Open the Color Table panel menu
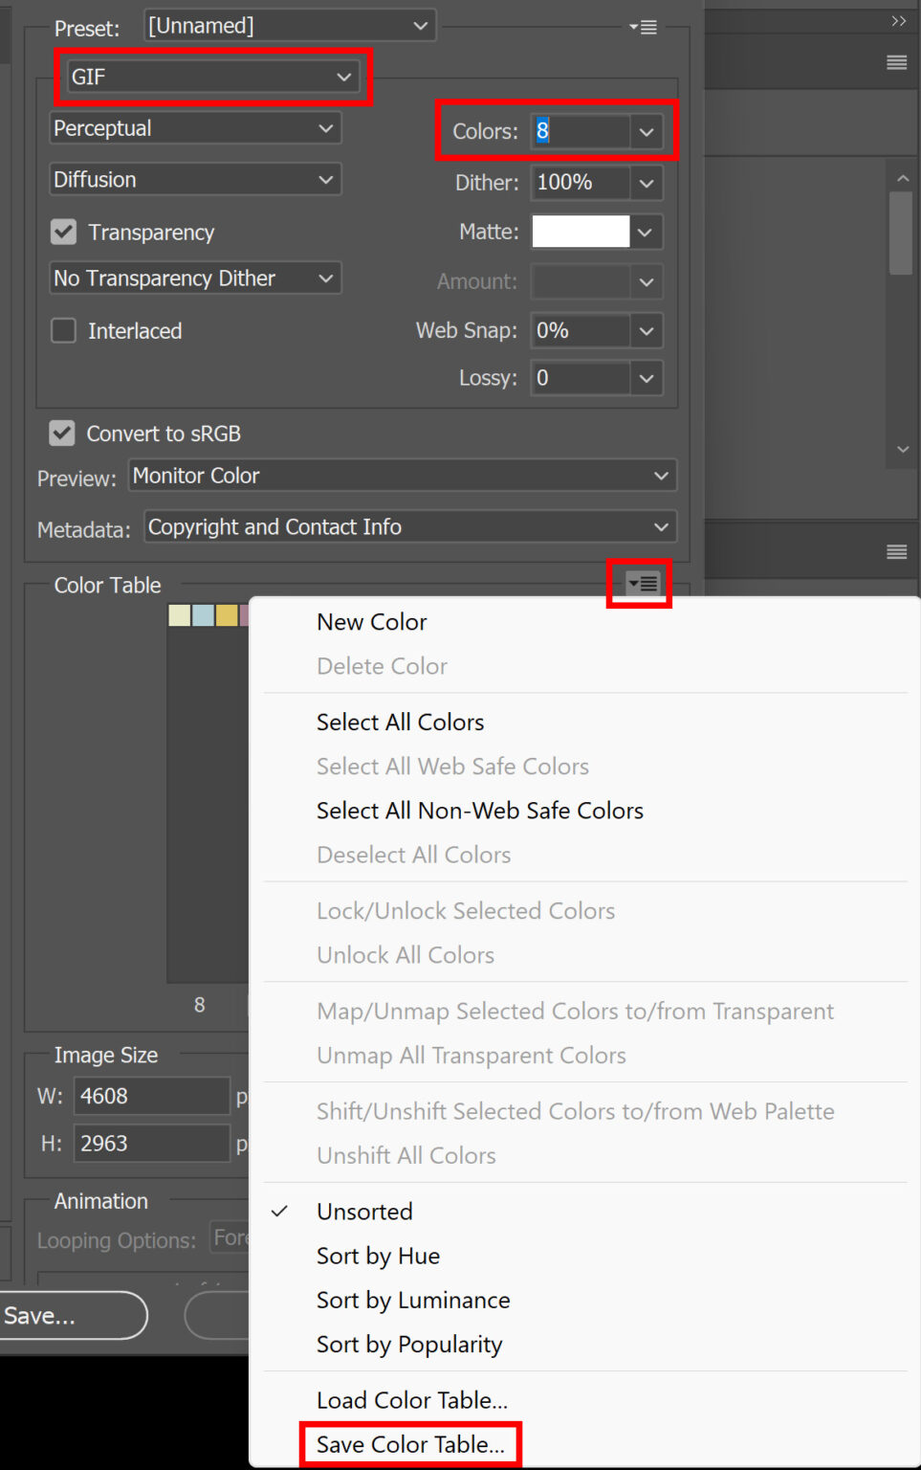921x1470 pixels. (639, 584)
